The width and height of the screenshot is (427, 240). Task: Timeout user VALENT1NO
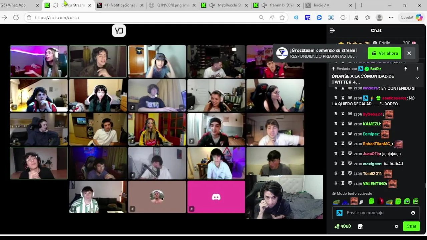[343, 183]
